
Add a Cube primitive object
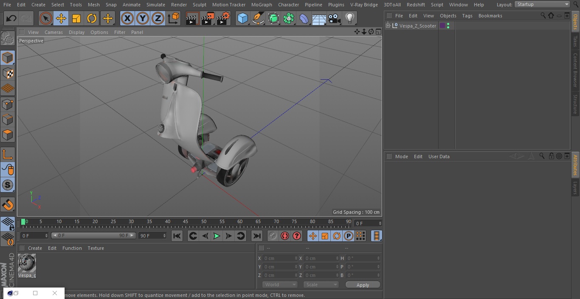[x=242, y=18]
